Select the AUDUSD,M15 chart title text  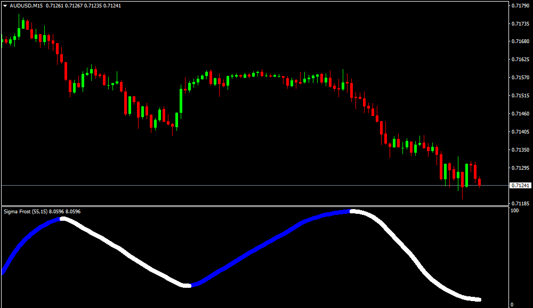pyautogui.click(x=26, y=6)
